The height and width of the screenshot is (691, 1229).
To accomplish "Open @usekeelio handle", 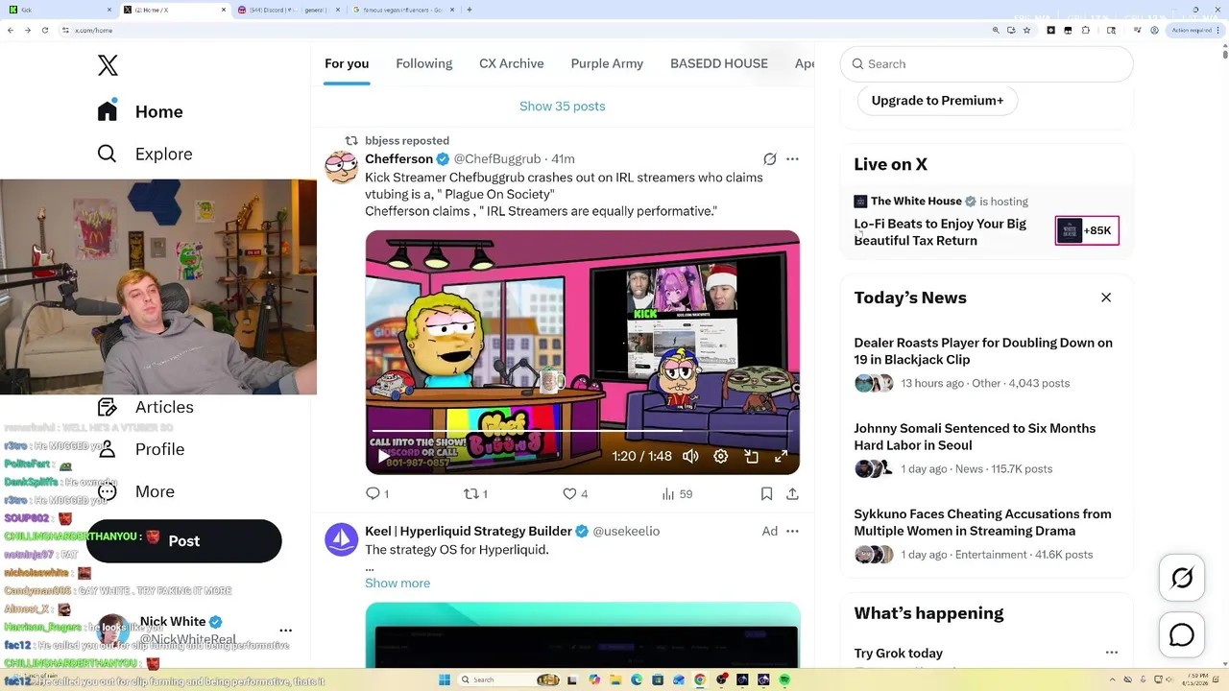I will click(x=626, y=531).
